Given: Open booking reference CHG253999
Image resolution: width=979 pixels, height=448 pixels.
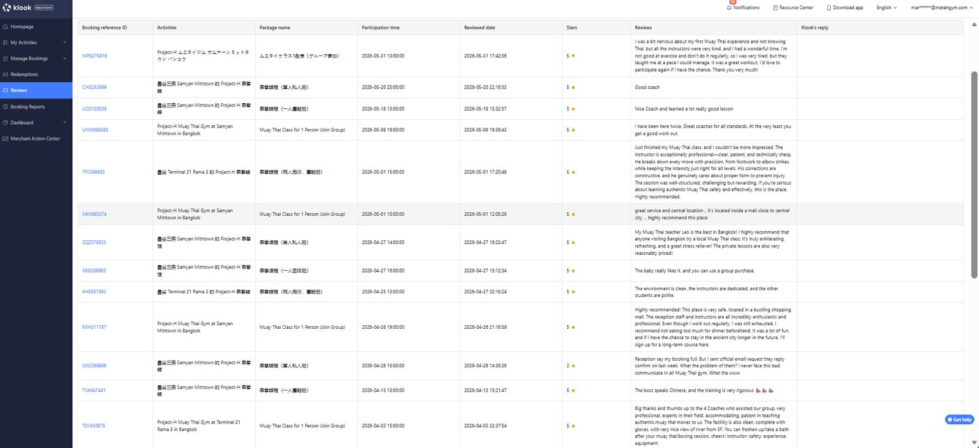Looking at the screenshot, I should [x=94, y=87].
